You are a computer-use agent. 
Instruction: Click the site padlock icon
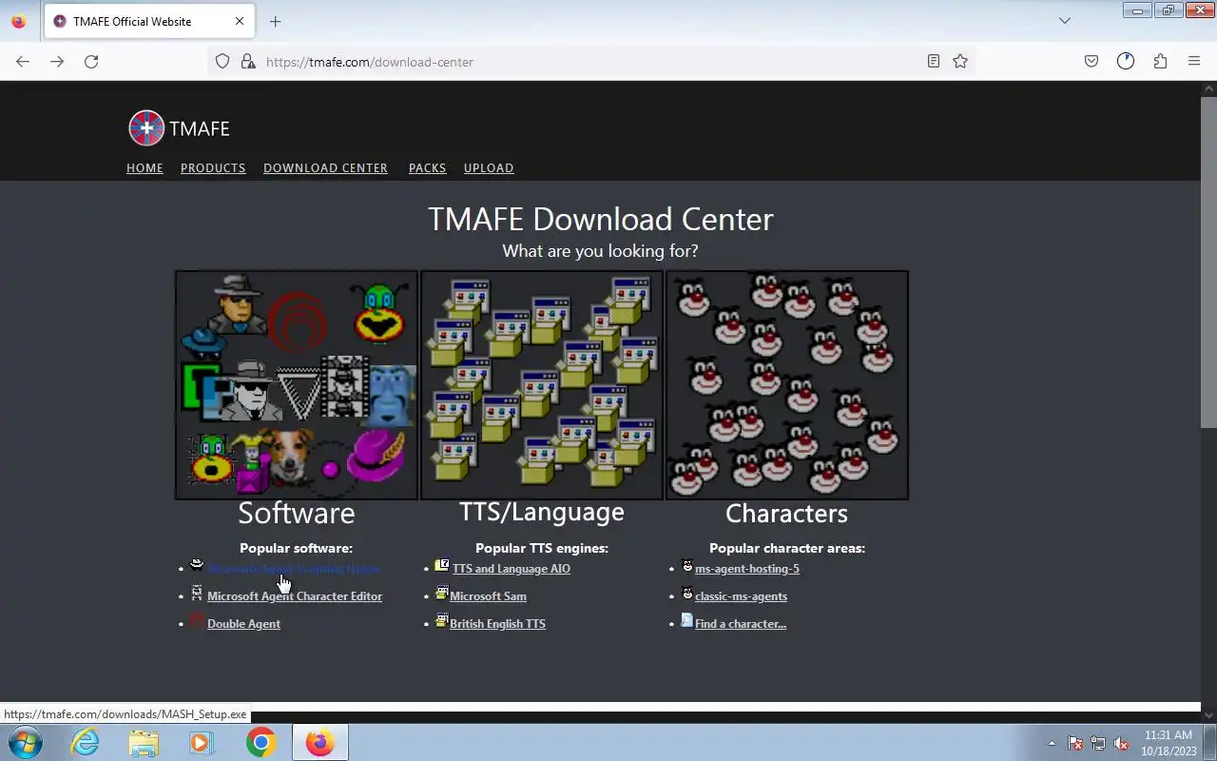pos(248,62)
